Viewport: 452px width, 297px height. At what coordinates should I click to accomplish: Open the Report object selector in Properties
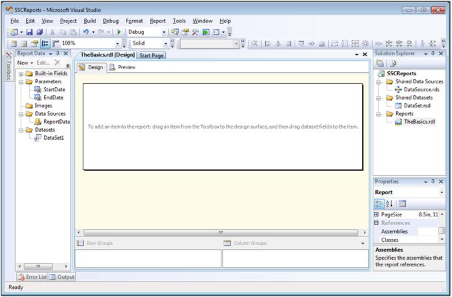441,192
